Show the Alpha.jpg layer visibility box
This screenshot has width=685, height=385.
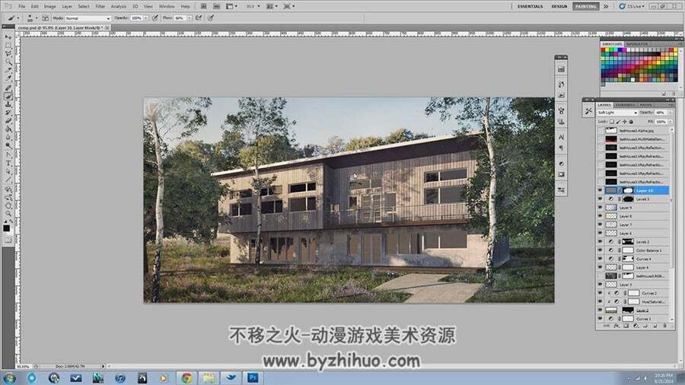click(x=600, y=131)
